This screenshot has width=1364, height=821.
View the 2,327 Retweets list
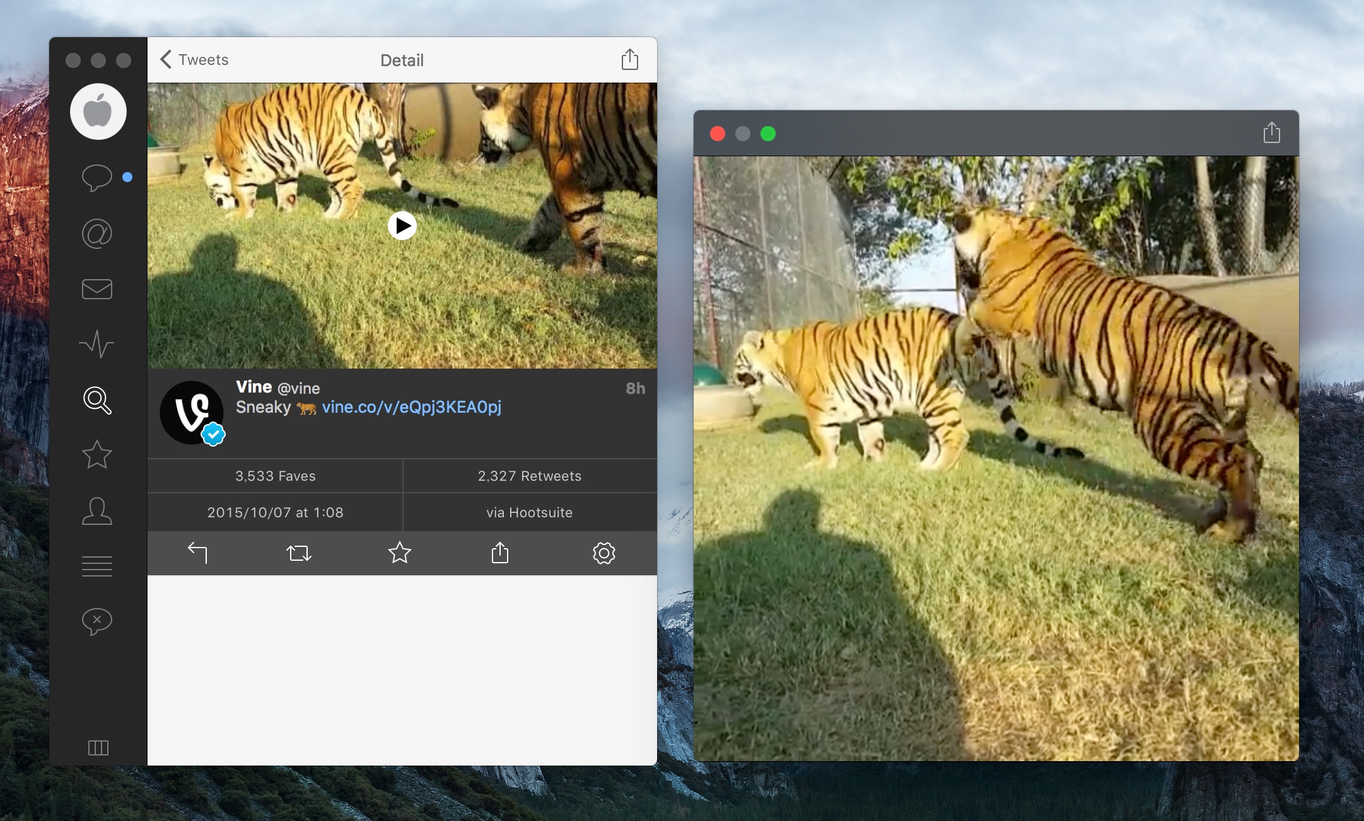tap(529, 476)
